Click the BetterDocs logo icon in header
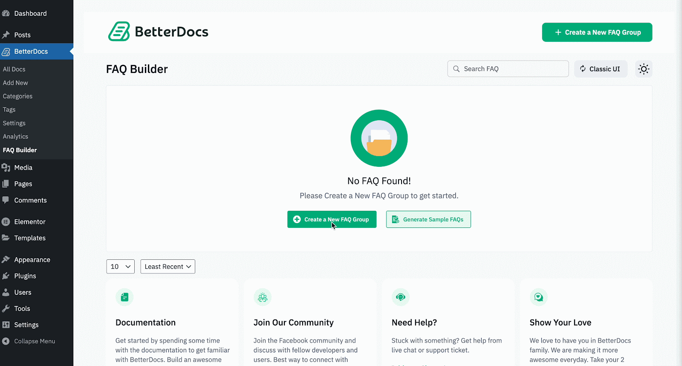This screenshot has width=682, height=366. [119, 32]
